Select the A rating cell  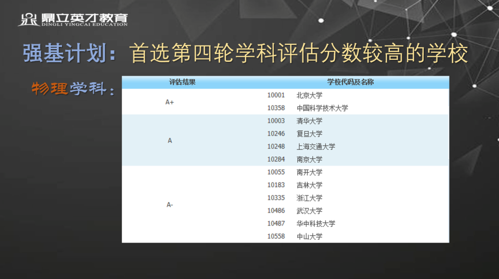coord(170,140)
